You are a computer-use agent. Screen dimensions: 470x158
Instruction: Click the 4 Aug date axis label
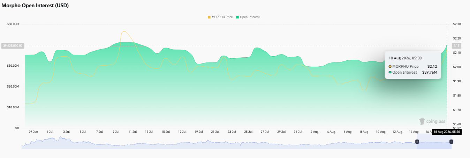[331, 132]
